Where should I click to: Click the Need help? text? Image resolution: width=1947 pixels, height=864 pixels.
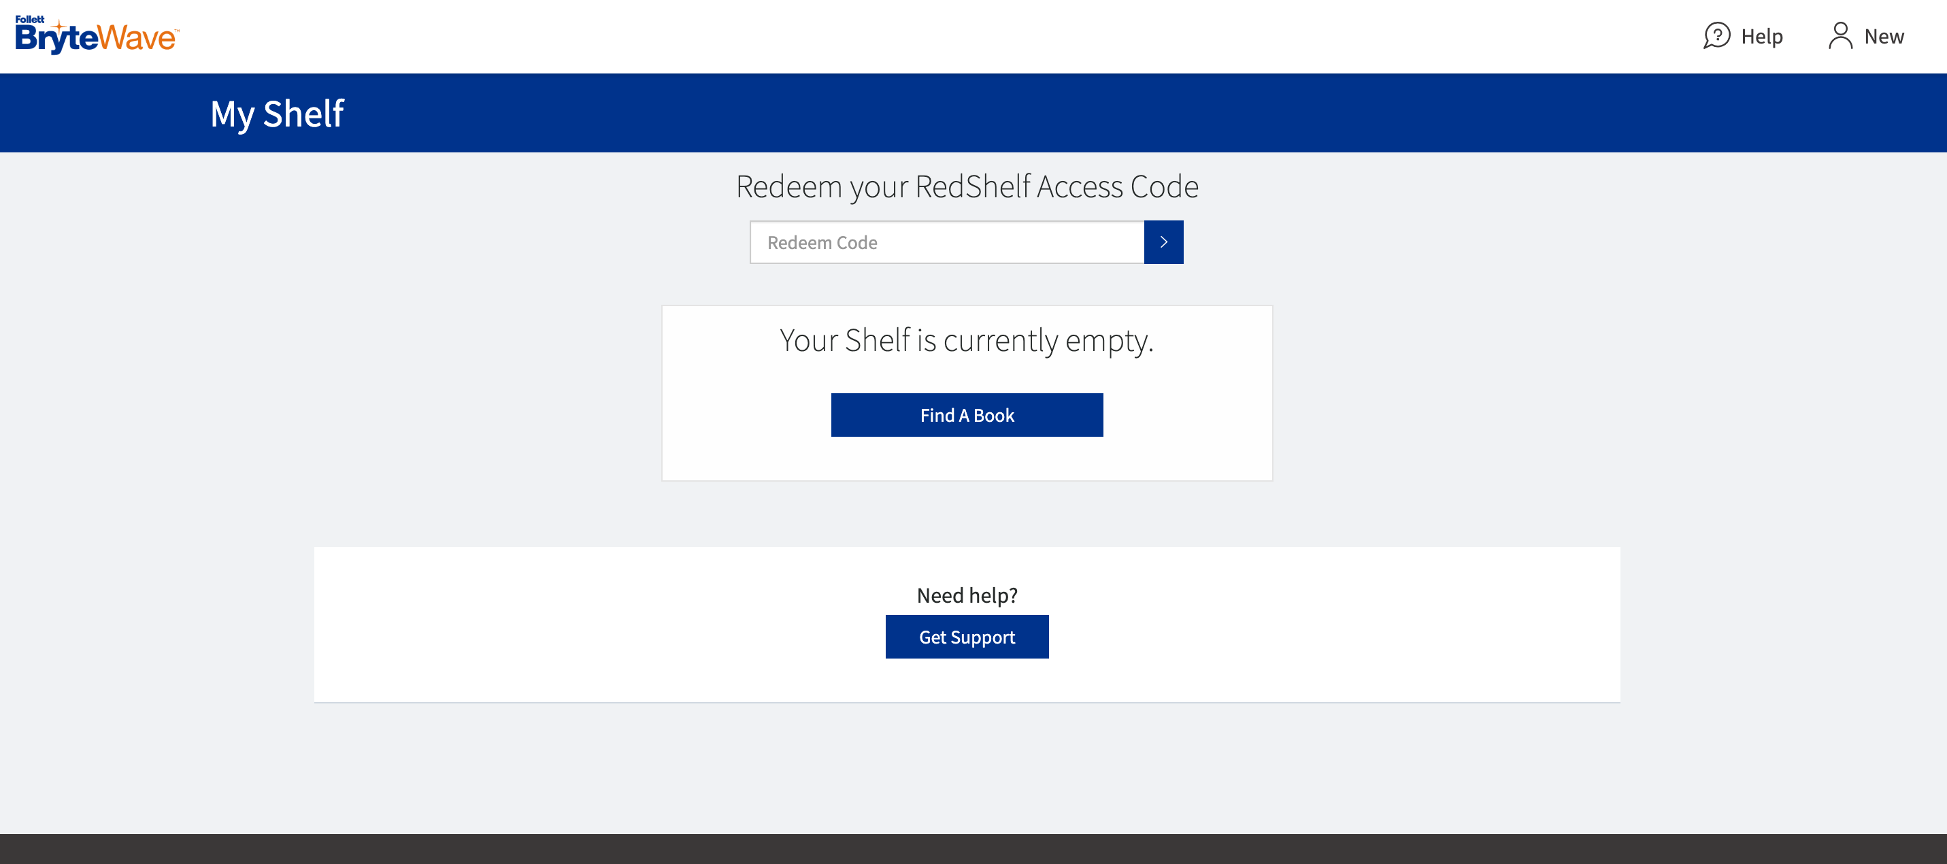(967, 595)
